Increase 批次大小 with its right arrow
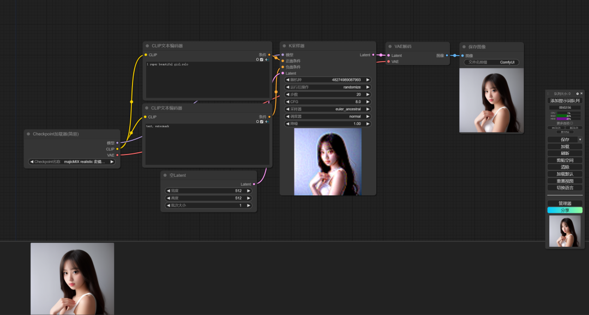 (248, 205)
